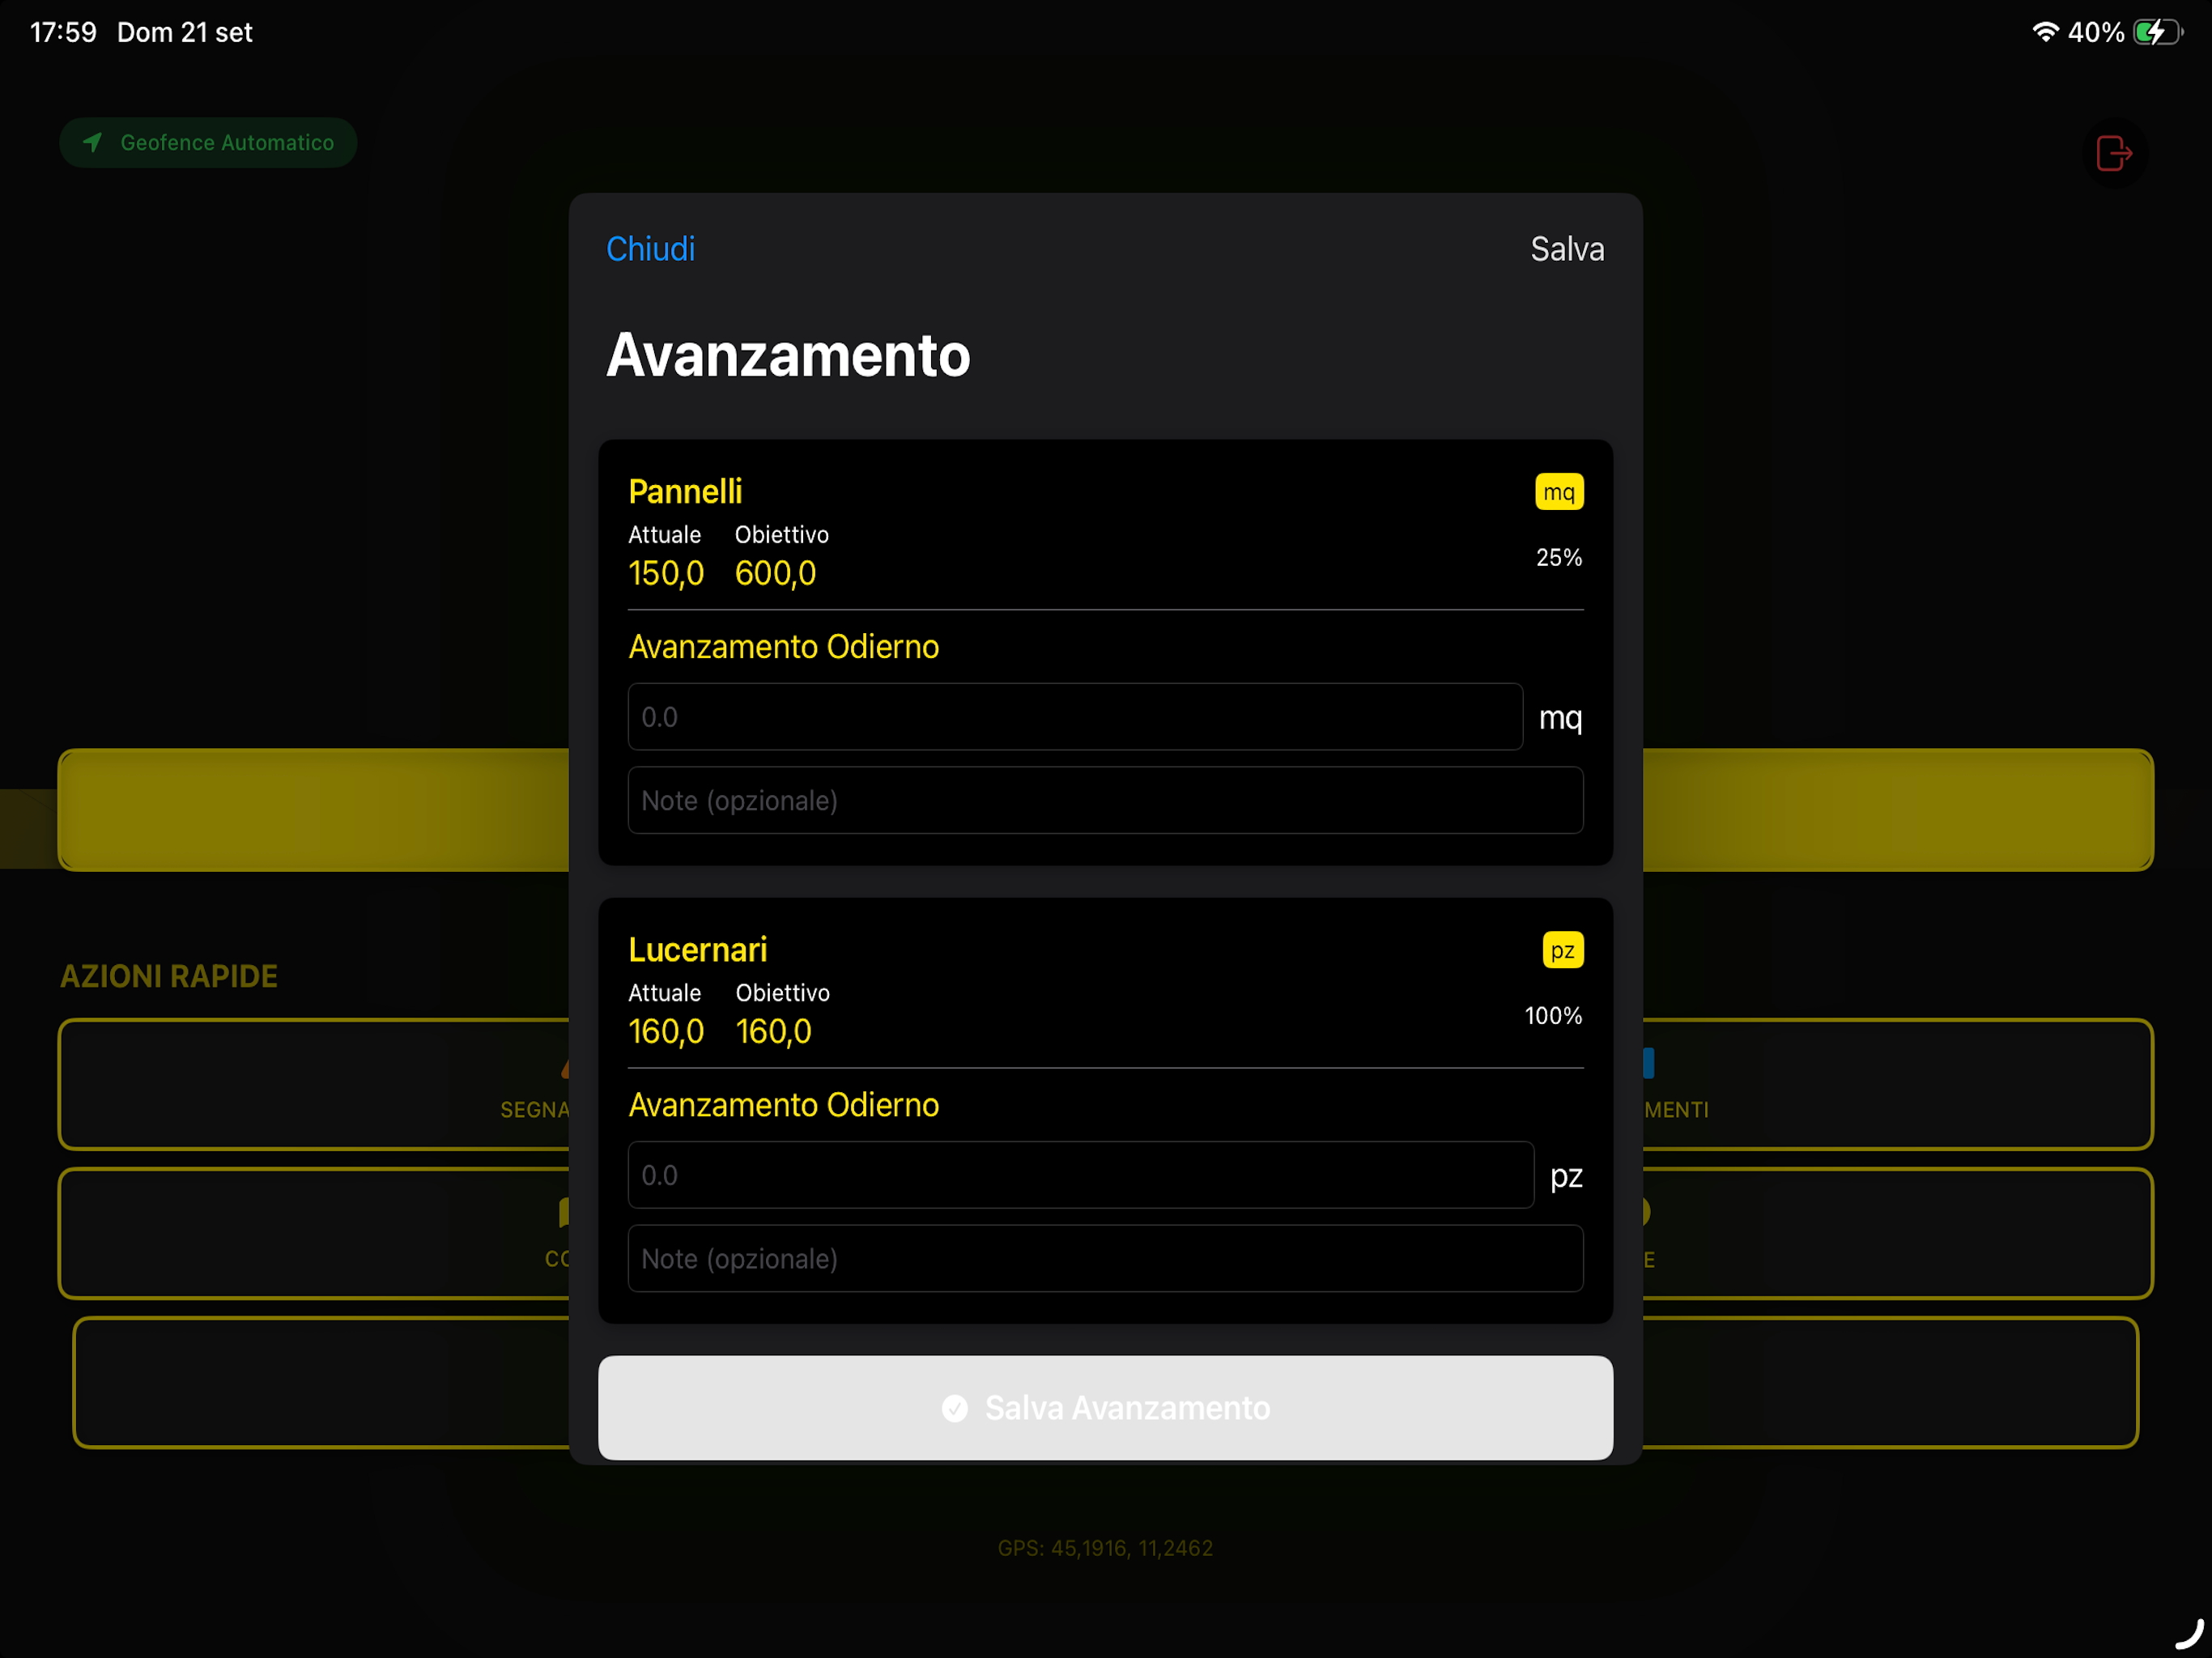Tap the Dom 21 set date
The height and width of the screenshot is (1658, 2212).
click(184, 32)
